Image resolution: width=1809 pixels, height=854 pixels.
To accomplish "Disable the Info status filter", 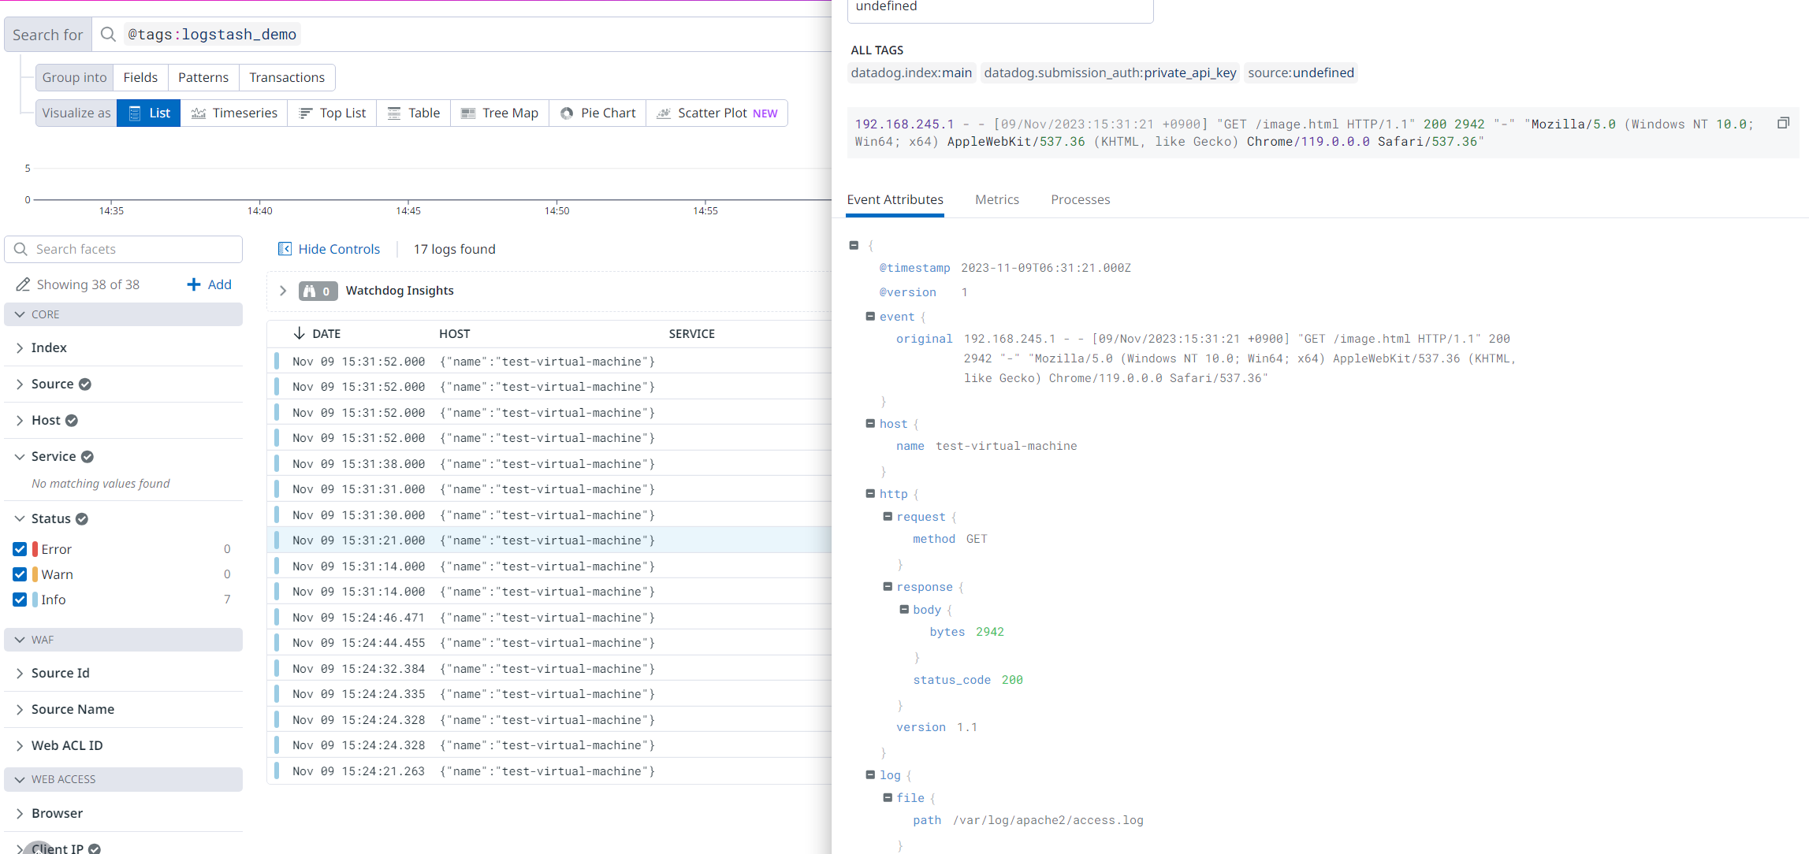I will pyautogui.click(x=20, y=600).
